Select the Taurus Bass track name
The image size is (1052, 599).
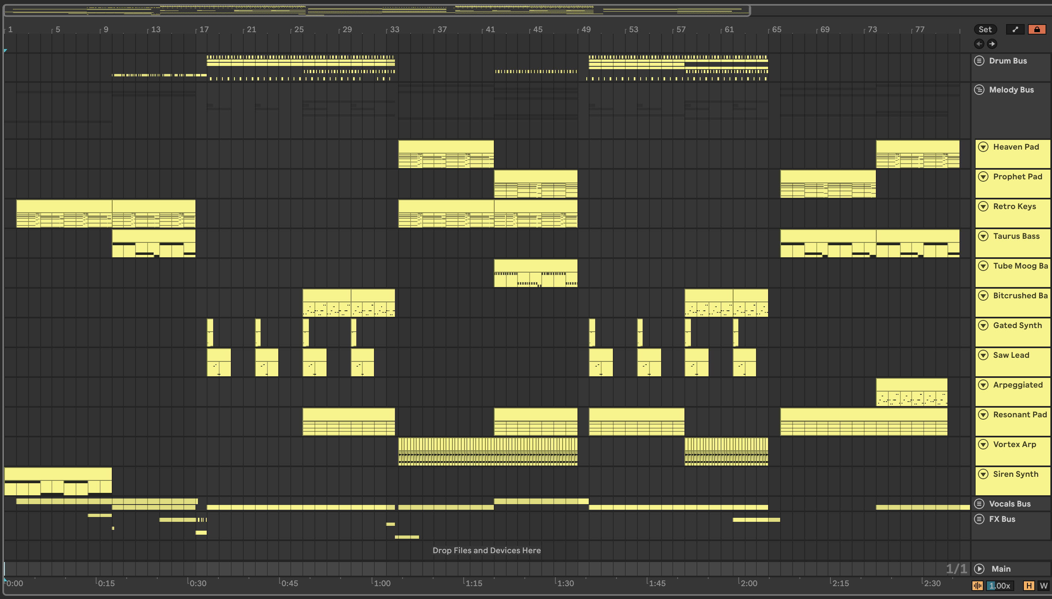pos(1016,236)
